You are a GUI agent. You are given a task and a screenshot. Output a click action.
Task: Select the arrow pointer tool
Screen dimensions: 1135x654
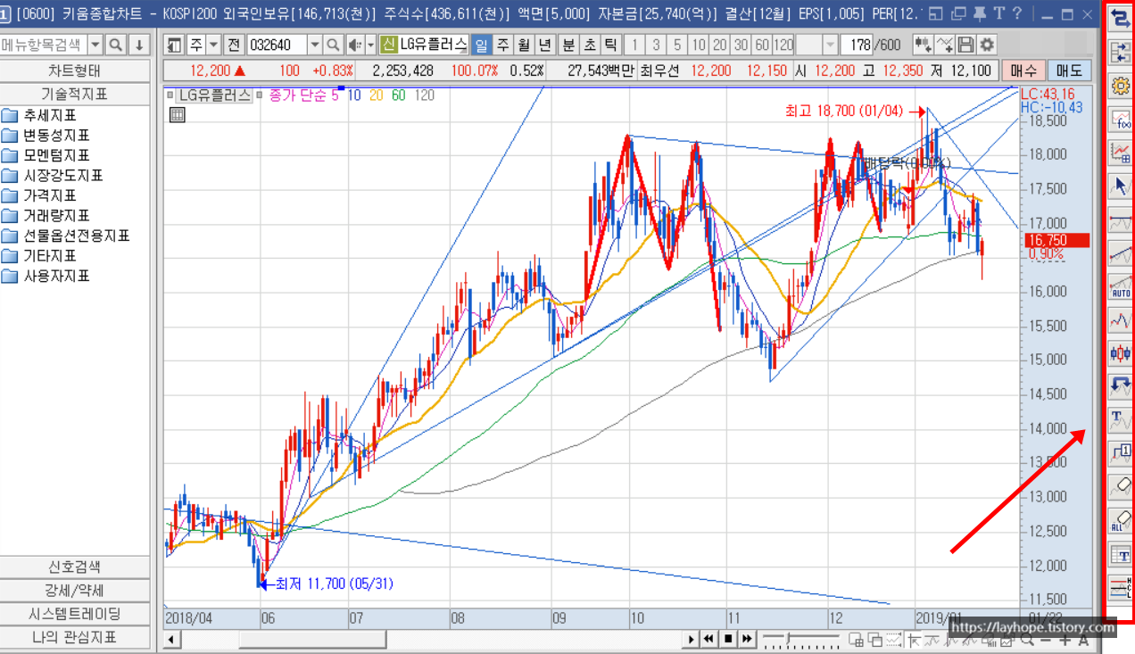[1120, 186]
